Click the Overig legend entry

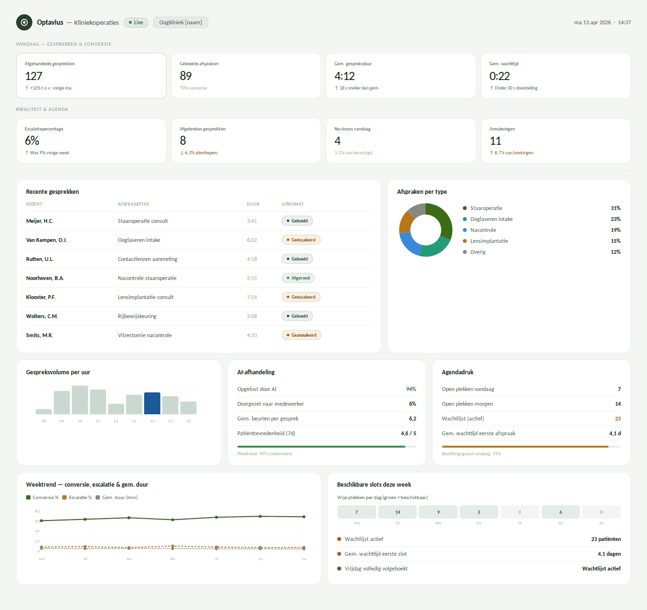[542, 252]
